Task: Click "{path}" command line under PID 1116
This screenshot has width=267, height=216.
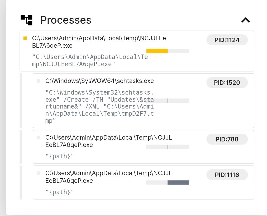Action: point(60,192)
